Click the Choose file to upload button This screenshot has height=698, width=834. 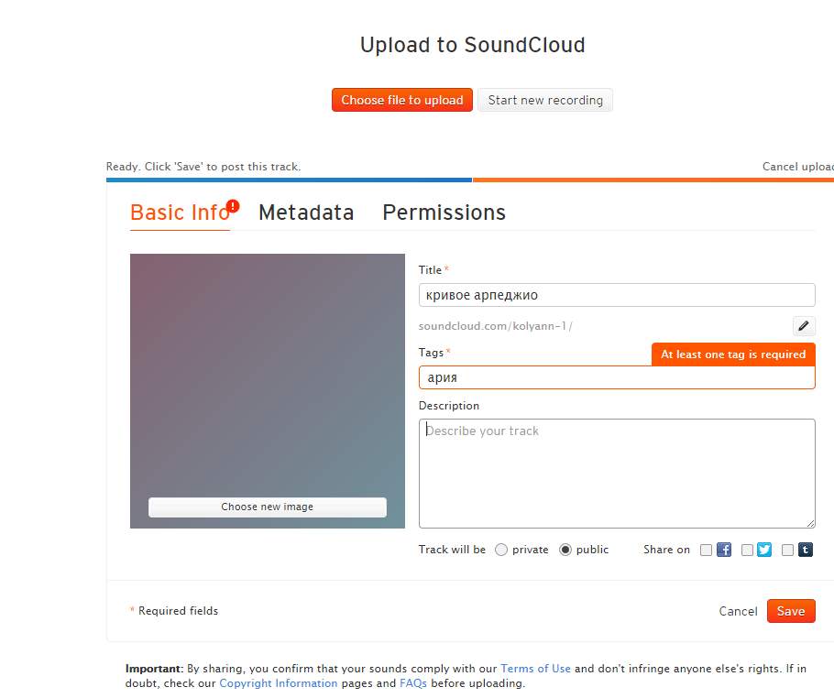pos(402,100)
